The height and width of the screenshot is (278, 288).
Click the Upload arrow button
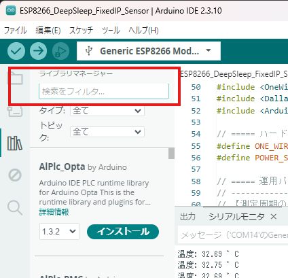[x=39, y=51]
